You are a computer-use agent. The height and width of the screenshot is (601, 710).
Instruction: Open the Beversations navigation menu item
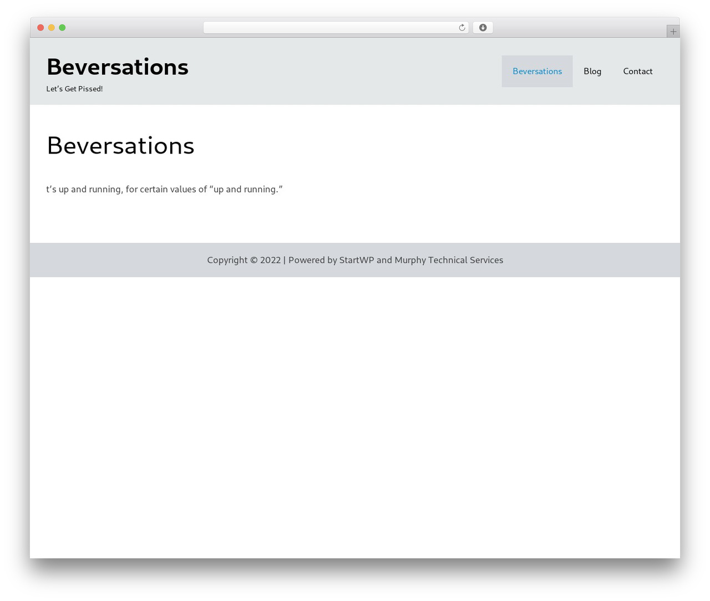(x=537, y=71)
